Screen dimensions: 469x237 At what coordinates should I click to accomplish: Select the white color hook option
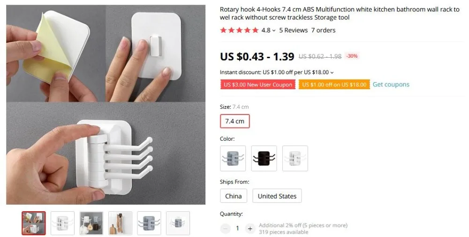click(295, 158)
